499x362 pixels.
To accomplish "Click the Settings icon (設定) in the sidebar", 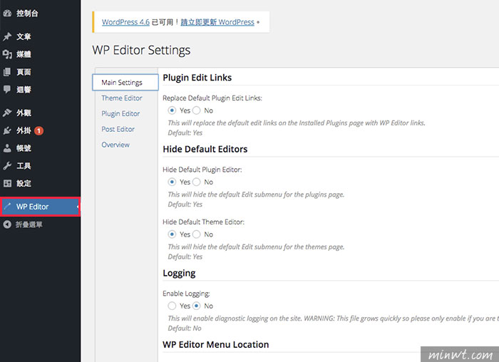I will [x=7, y=183].
